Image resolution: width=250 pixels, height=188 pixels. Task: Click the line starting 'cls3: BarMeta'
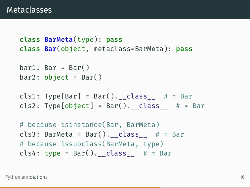pyautogui.click(x=102, y=134)
